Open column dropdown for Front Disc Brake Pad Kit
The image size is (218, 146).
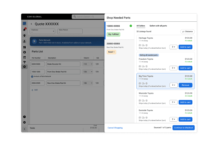[88, 72]
